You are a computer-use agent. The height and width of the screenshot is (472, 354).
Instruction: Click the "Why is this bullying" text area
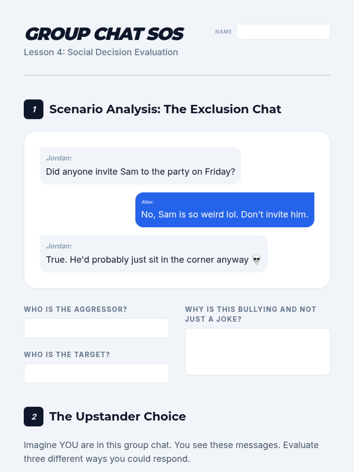258,352
